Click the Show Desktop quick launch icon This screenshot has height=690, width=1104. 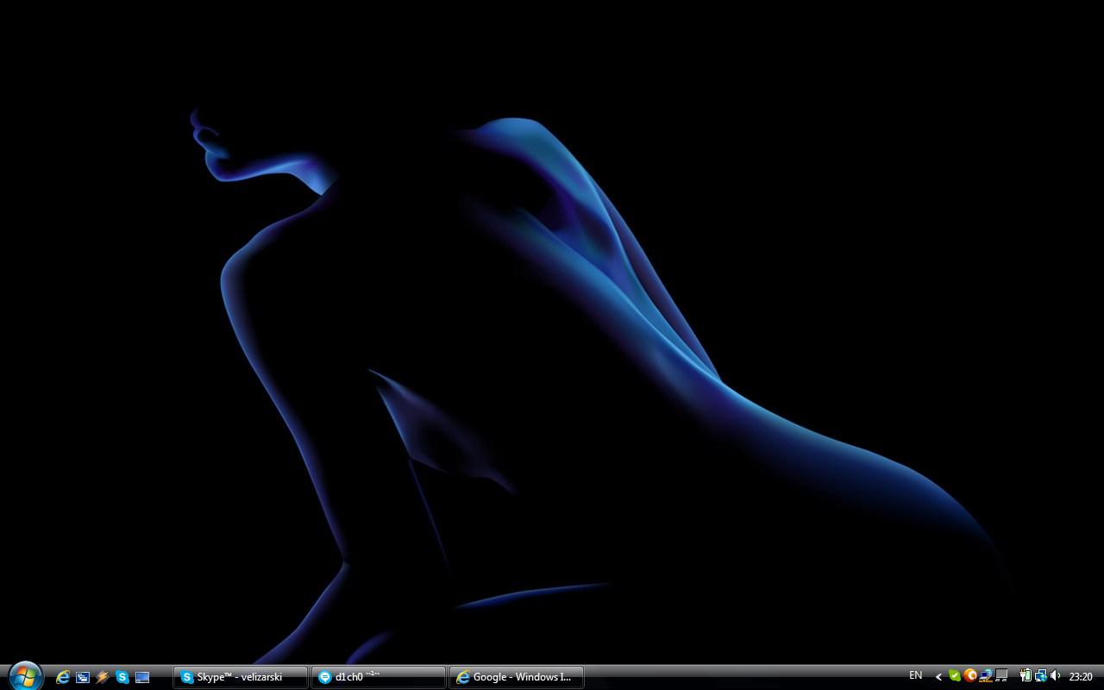[x=142, y=677]
